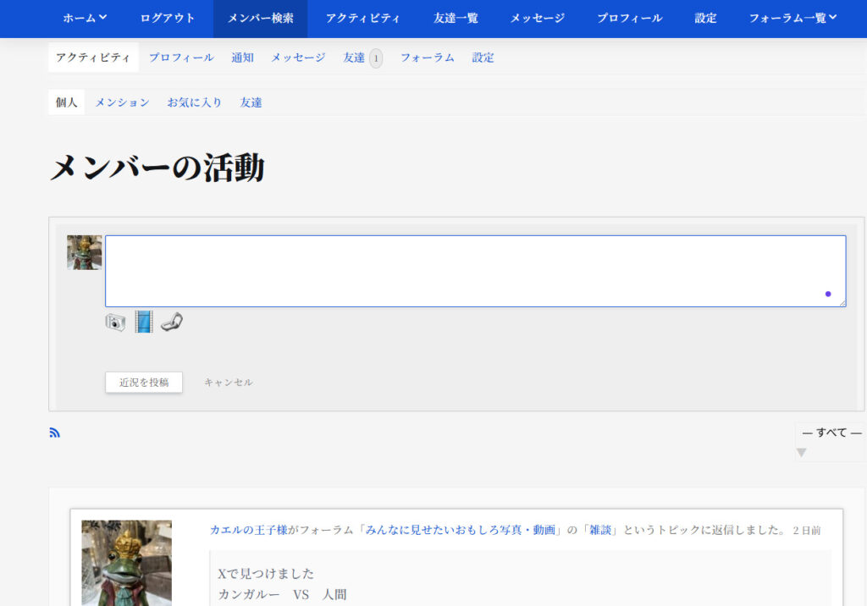Select the film icon to attach a video

tap(142, 322)
